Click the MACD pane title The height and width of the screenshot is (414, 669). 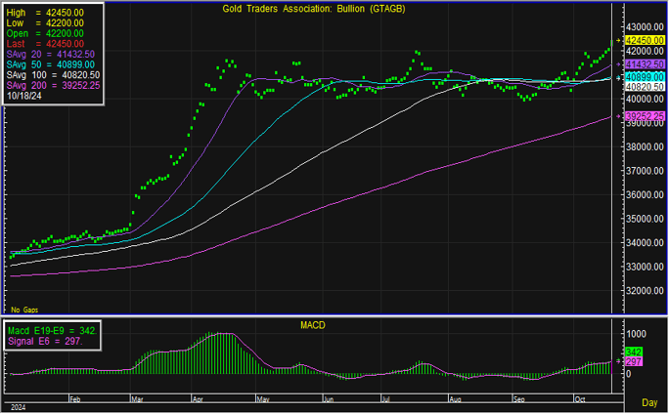pos(313,324)
